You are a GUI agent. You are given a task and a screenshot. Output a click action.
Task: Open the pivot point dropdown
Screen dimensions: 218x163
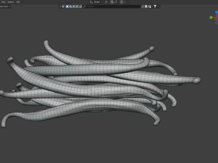click(107, 2)
